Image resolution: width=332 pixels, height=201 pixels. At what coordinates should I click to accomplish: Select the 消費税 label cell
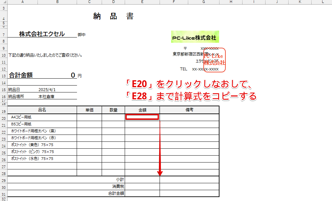118,187
